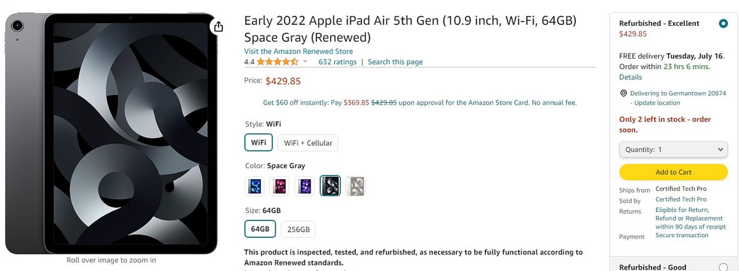The image size is (739, 271).
Task: Select the Space Gray color swatch
Action: coord(330,185)
